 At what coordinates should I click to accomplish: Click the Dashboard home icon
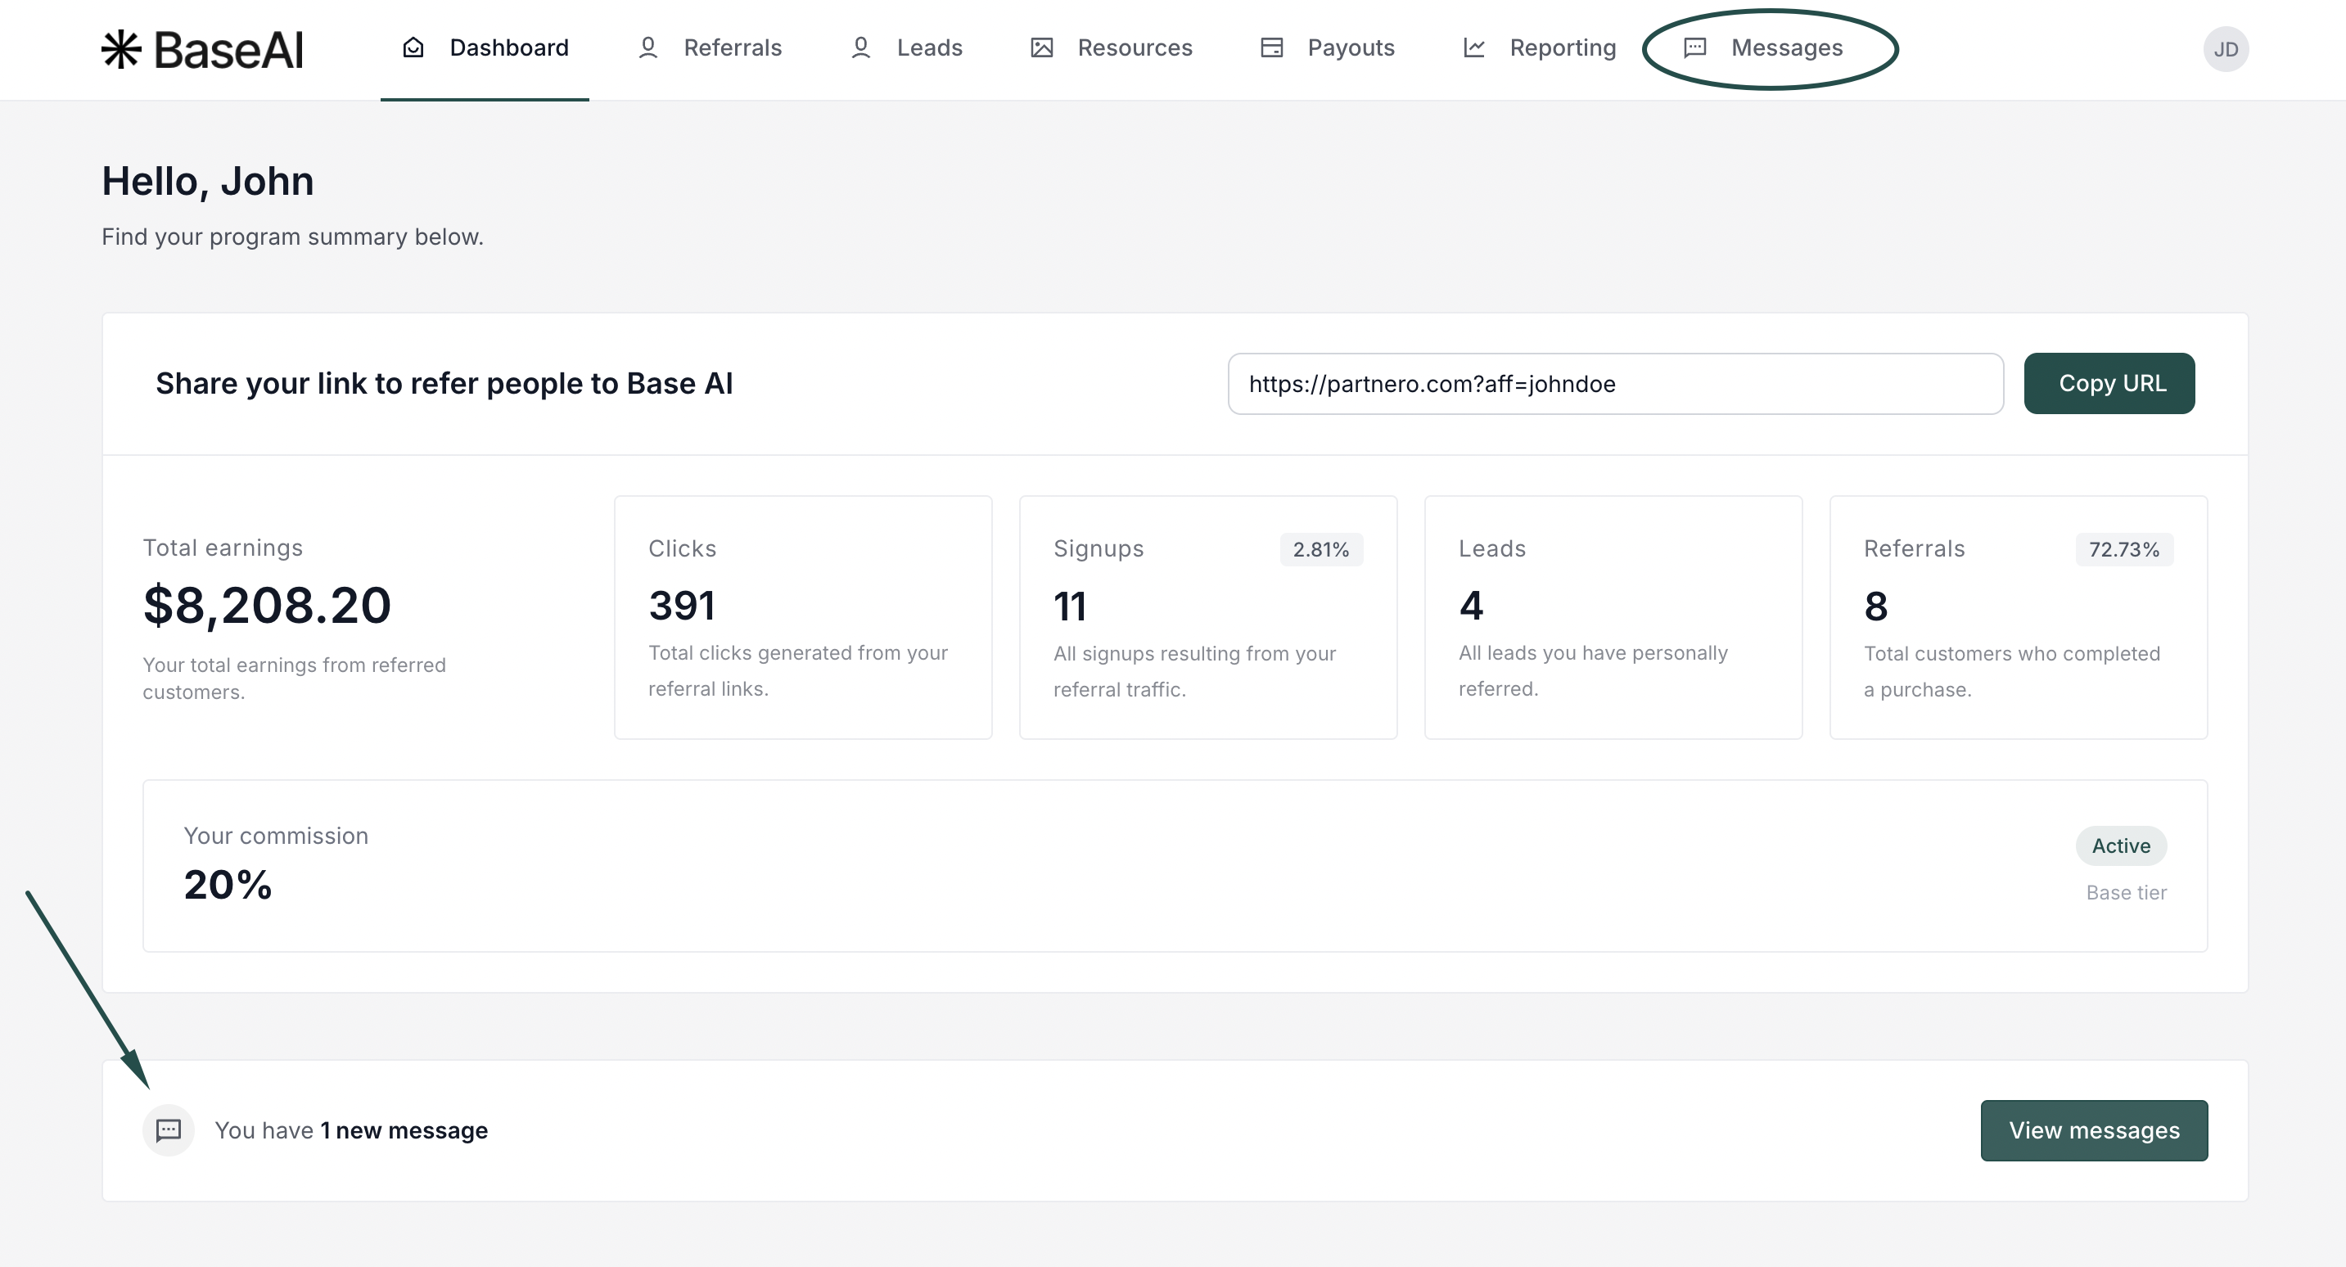pyautogui.click(x=413, y=47)
